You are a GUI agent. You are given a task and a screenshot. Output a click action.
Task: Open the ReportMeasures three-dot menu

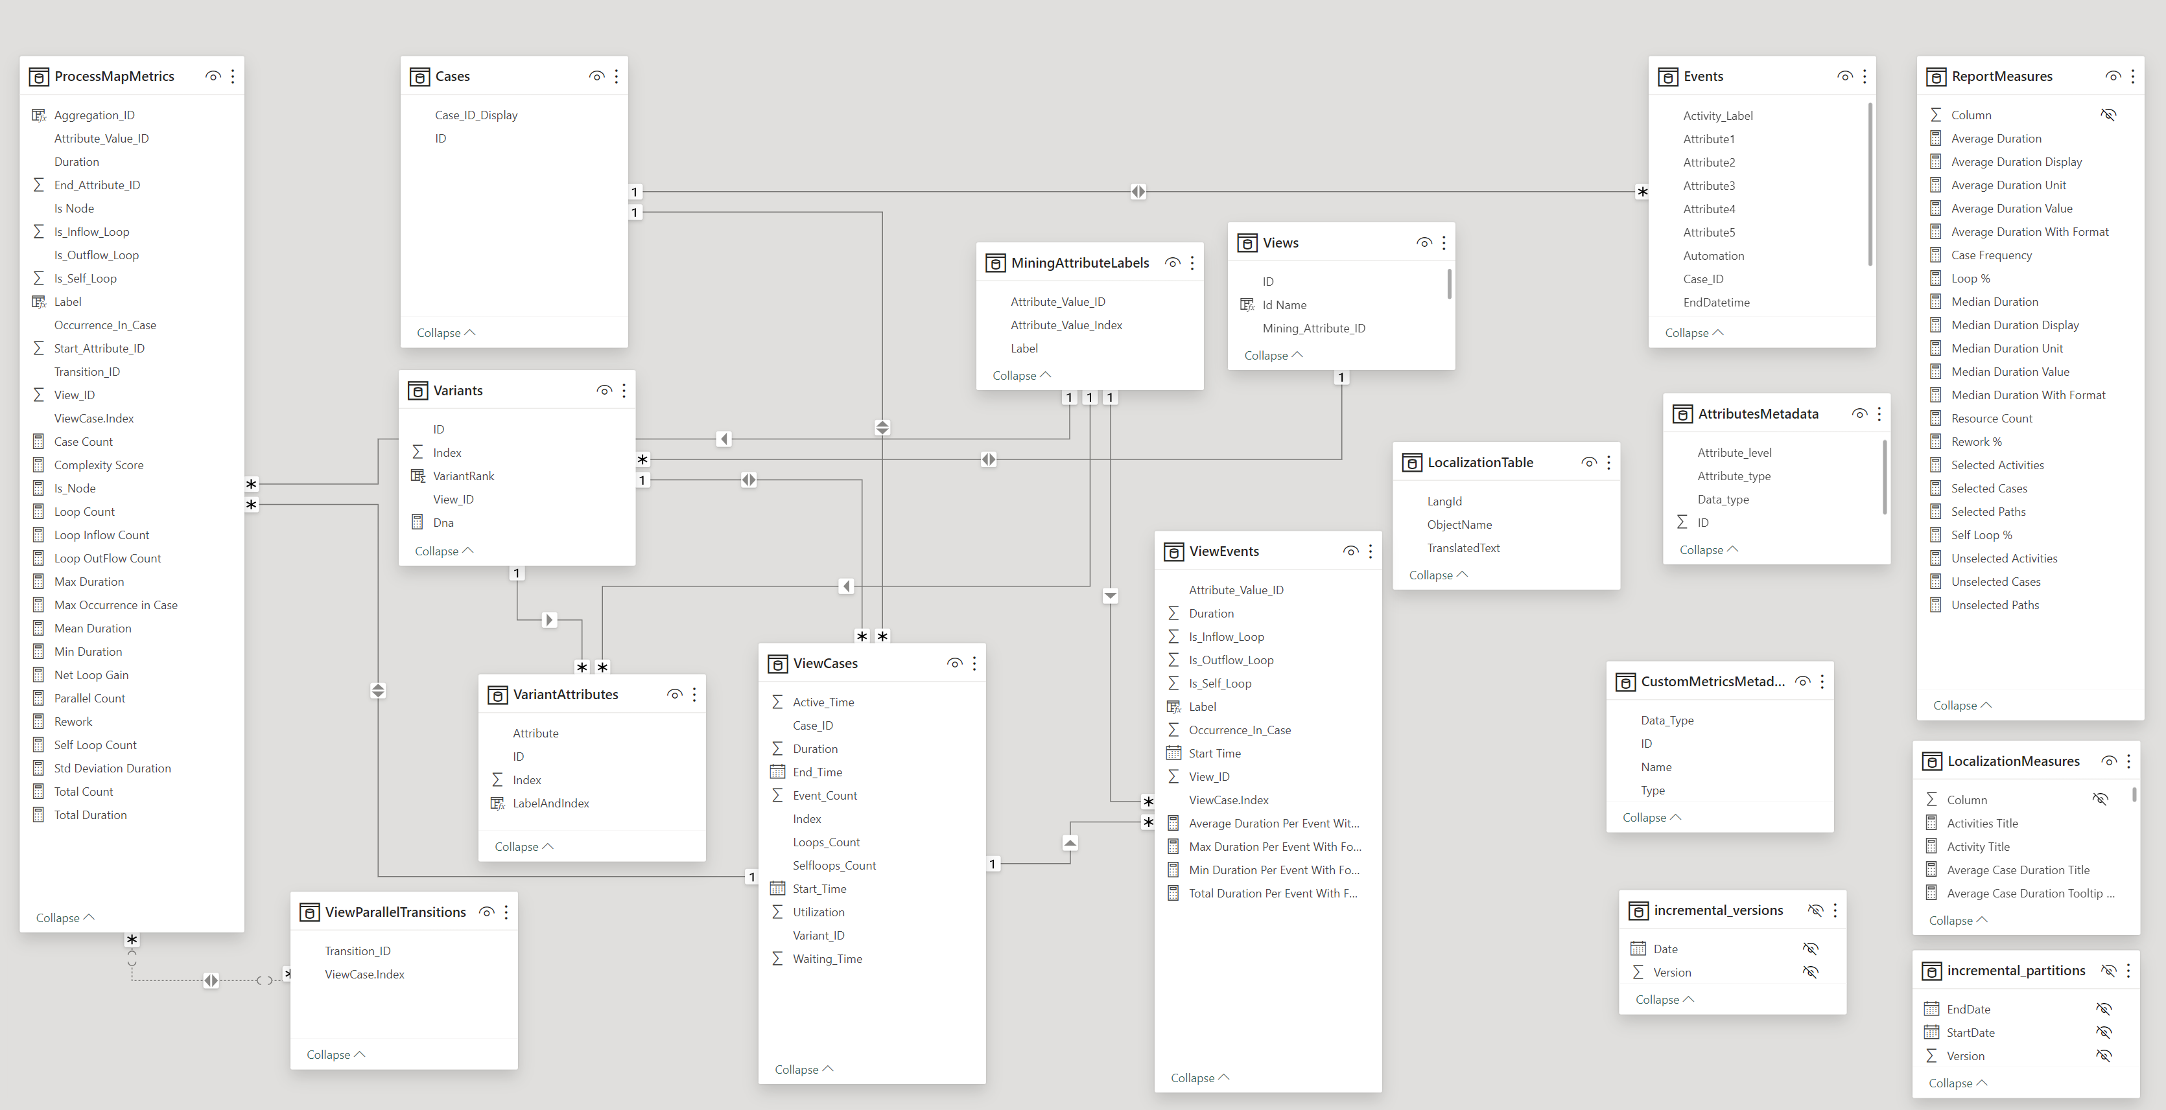[x=2132, y=76]
